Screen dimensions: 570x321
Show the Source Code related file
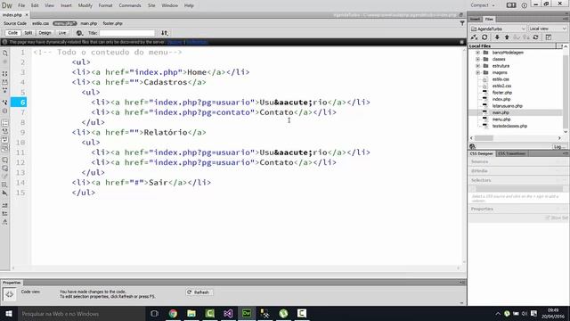pos(15,23)
